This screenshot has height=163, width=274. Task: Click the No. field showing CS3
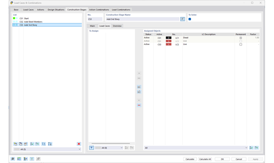(x=95, y=19)
